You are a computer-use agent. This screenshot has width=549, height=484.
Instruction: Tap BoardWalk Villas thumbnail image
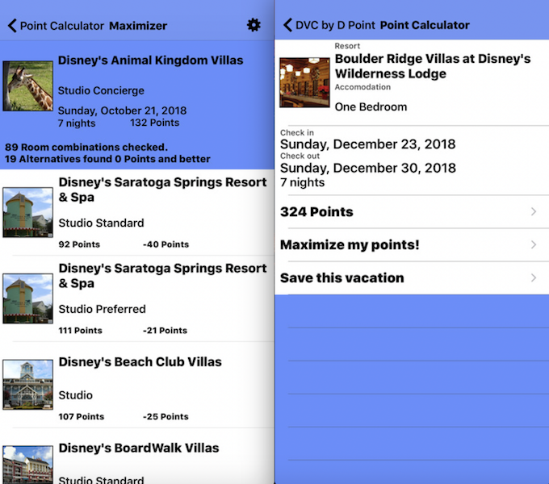pos(28,465)
